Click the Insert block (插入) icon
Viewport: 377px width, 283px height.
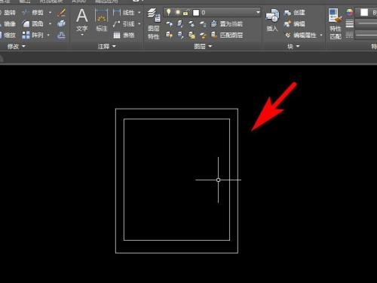[x=272, y=20]
